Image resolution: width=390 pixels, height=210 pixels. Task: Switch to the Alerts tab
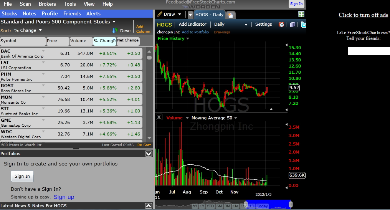(93, 13)
